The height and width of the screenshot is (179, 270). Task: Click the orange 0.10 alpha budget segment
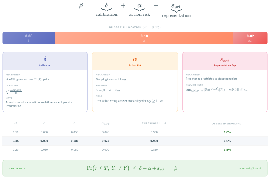pos(144,38)
